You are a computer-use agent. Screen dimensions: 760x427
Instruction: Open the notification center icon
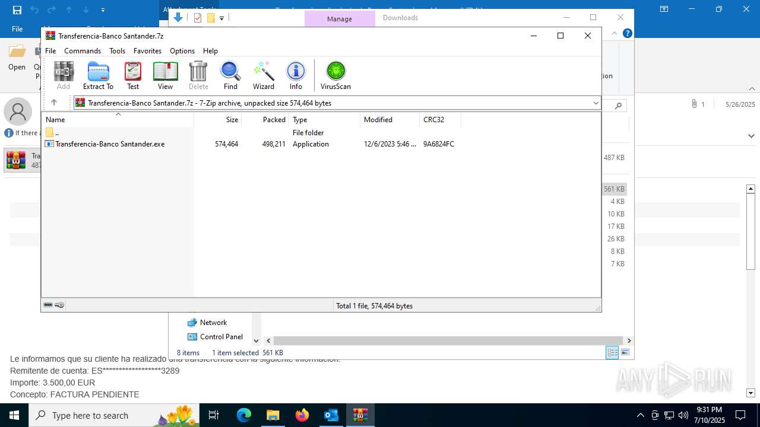point(740,415)
